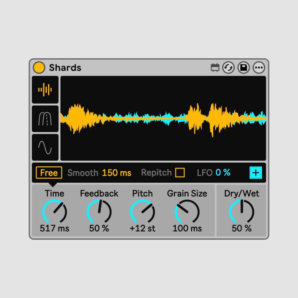Screen dimensions: 298x298
Task: Click the Smooth value showing 150 ms
Action: (x=116, y=172)
